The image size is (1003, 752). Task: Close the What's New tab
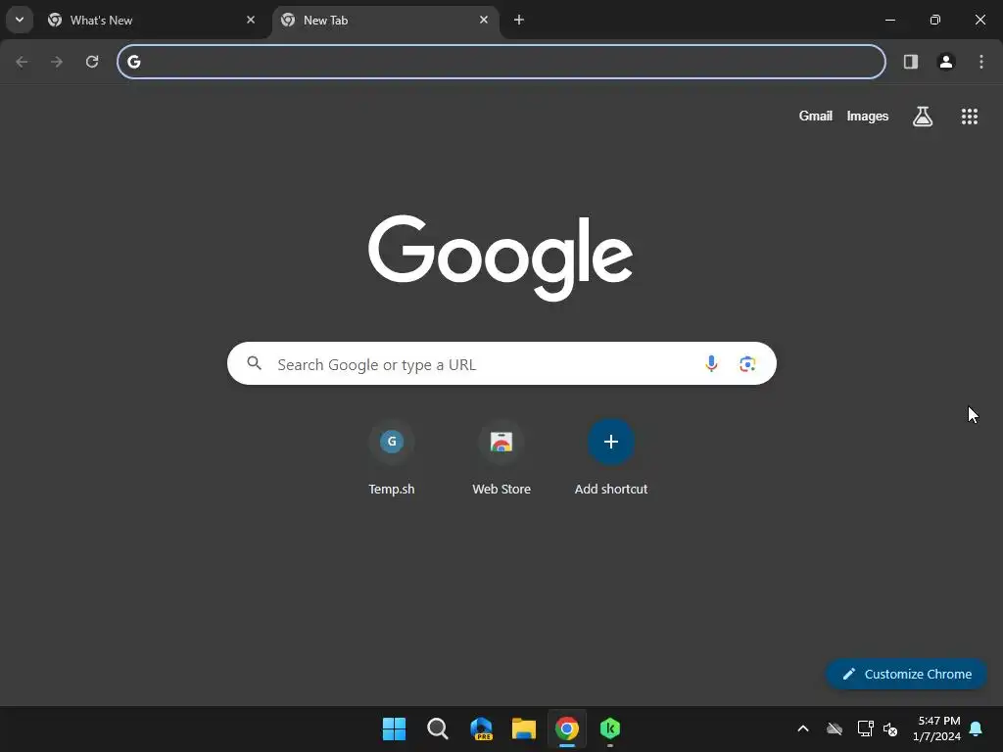(251, 20)
